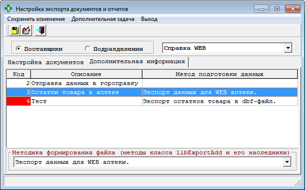
Task: Click the red cell with code 4
Action: (19, 101)
